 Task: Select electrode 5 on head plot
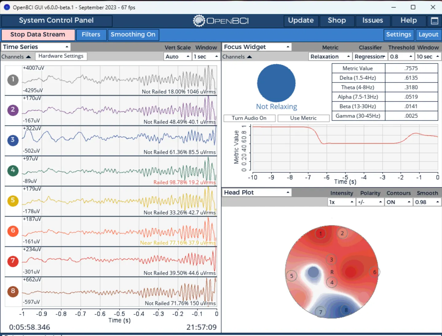(292, 276)
